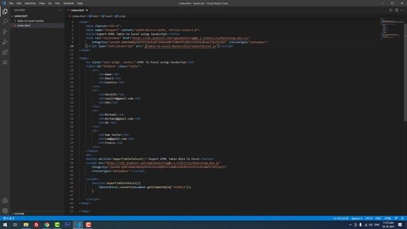Open the Go menu

(x=50, y=3)
